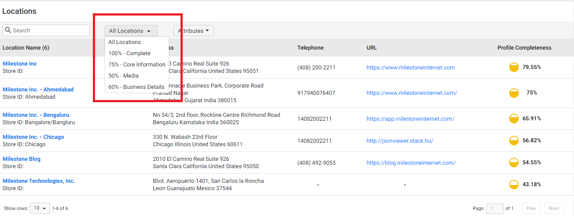The width and height of the screenshot is (574, 216).
Task: Open Milestone Inc. - Chicago location
Action: pos(33,137)
